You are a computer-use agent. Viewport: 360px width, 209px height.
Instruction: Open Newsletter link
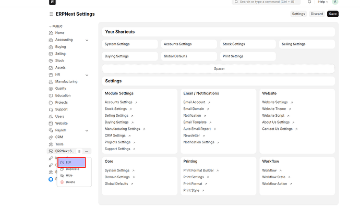[191, 136]
